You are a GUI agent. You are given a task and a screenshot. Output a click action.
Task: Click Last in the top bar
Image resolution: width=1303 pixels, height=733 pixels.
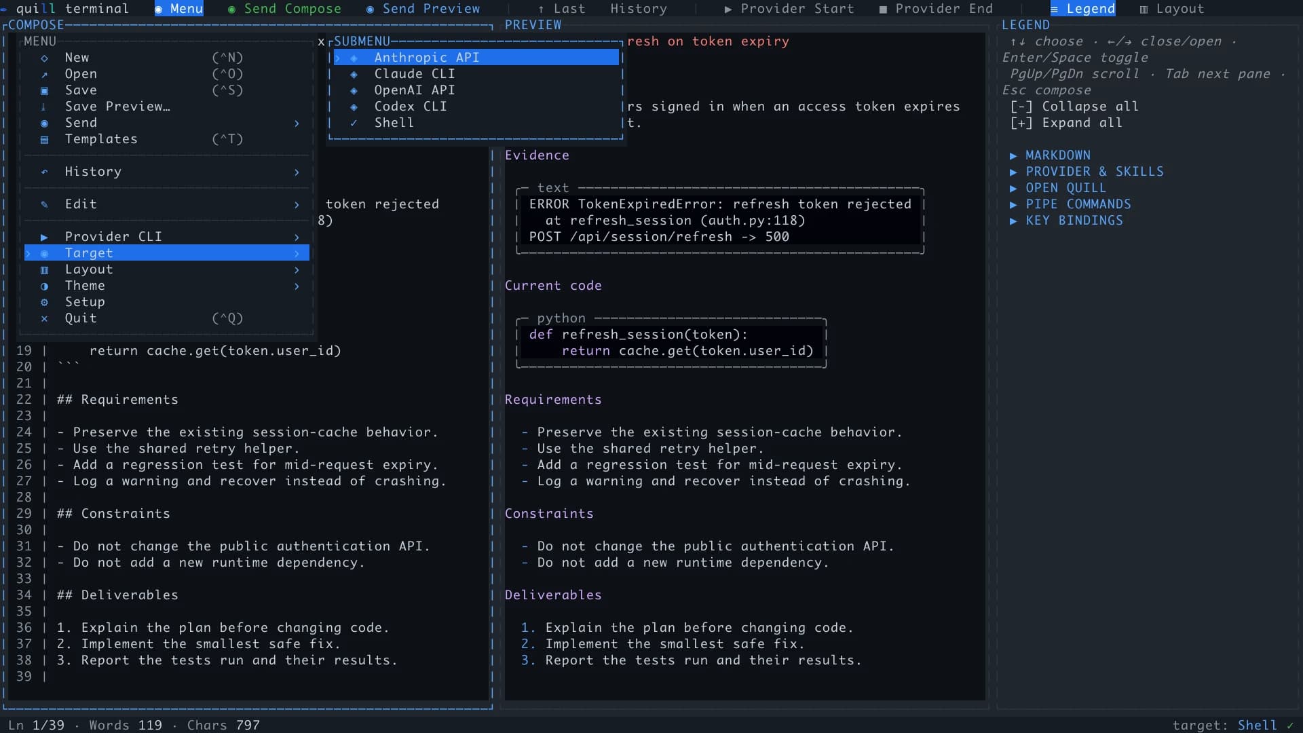561,9
